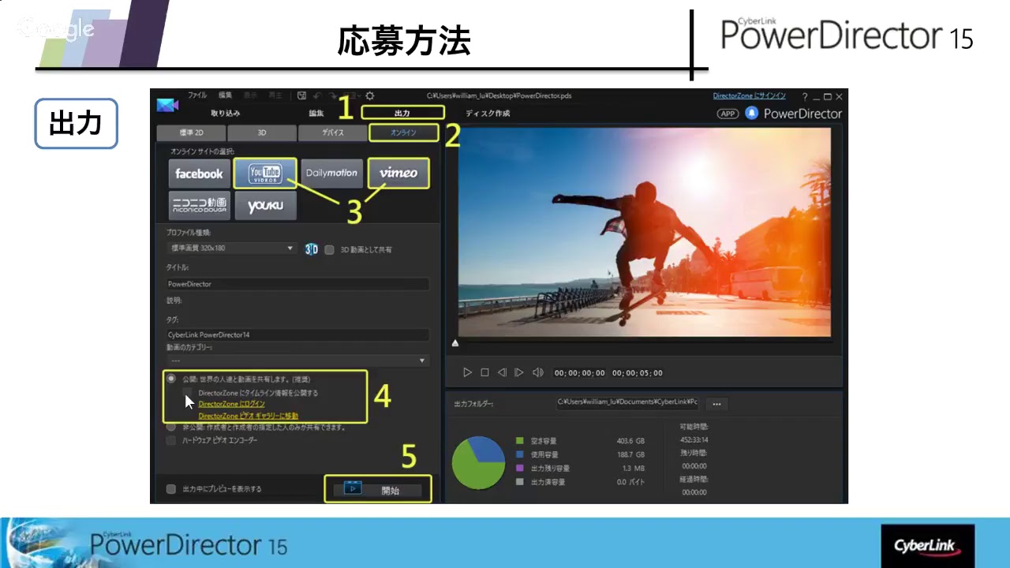Open the 再生 menu
This screenshot has height=568, width=1010.
[275, 95]
